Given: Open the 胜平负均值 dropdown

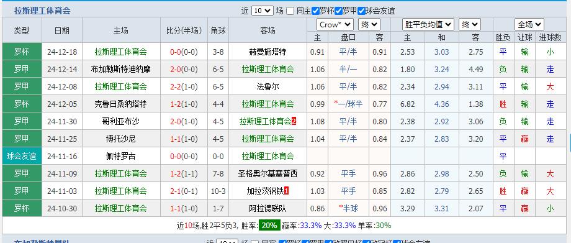Looking at the screenshot, I should point(428,24).
